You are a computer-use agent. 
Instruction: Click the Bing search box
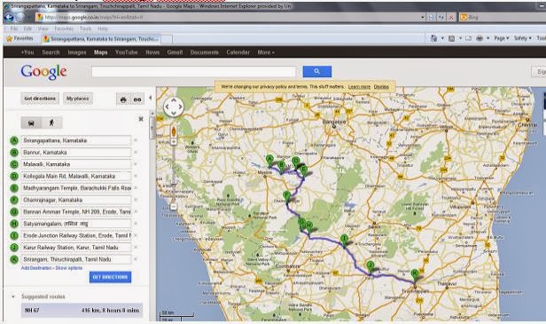coord(502,17)
